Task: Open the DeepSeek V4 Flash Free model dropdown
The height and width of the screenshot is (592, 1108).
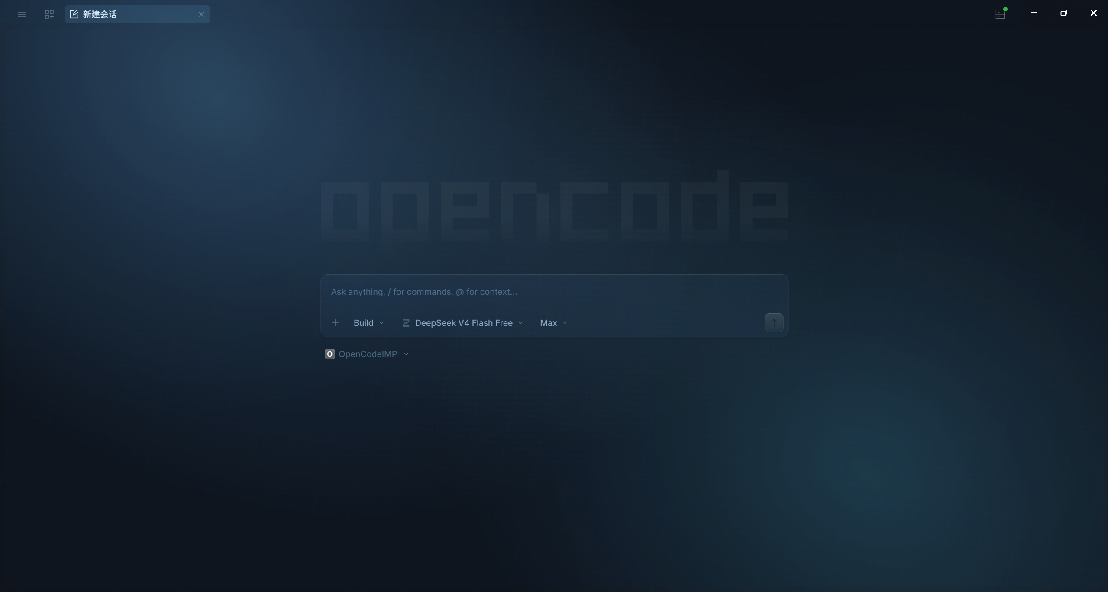Action: (x=462, y=323)
